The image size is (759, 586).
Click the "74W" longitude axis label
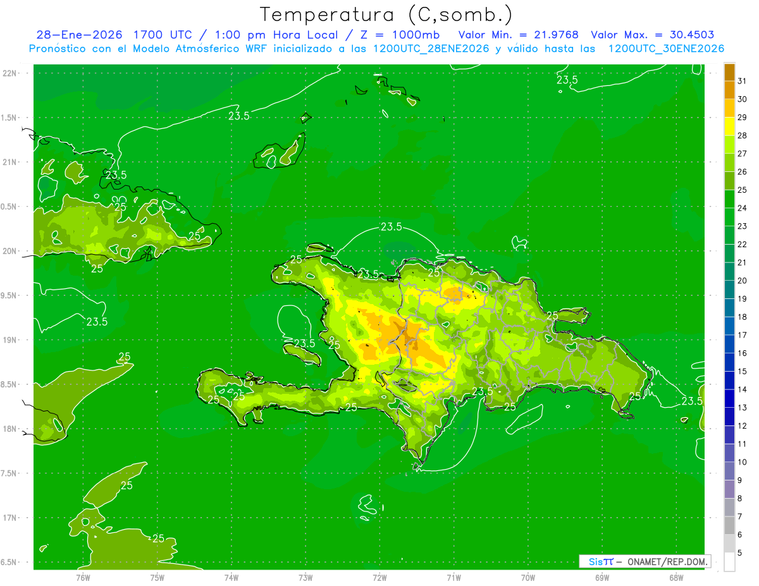coord(231,578)
